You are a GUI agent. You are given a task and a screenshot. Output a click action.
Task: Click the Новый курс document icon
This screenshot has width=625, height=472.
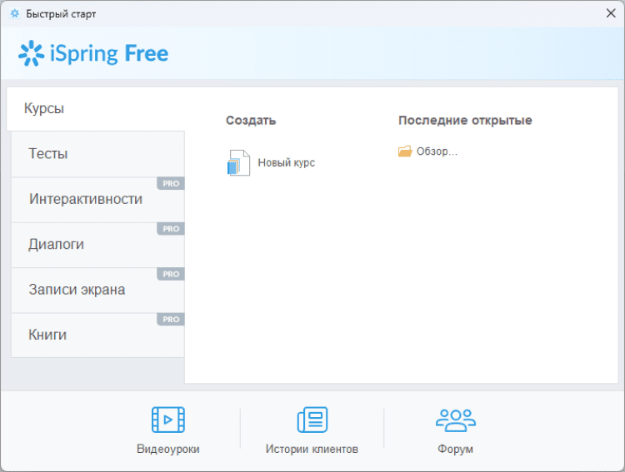coord(238,162)
